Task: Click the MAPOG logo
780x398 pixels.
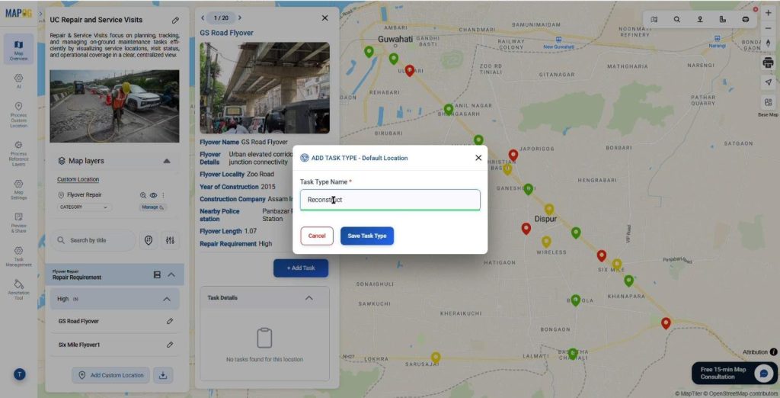Action: [18, 14]
